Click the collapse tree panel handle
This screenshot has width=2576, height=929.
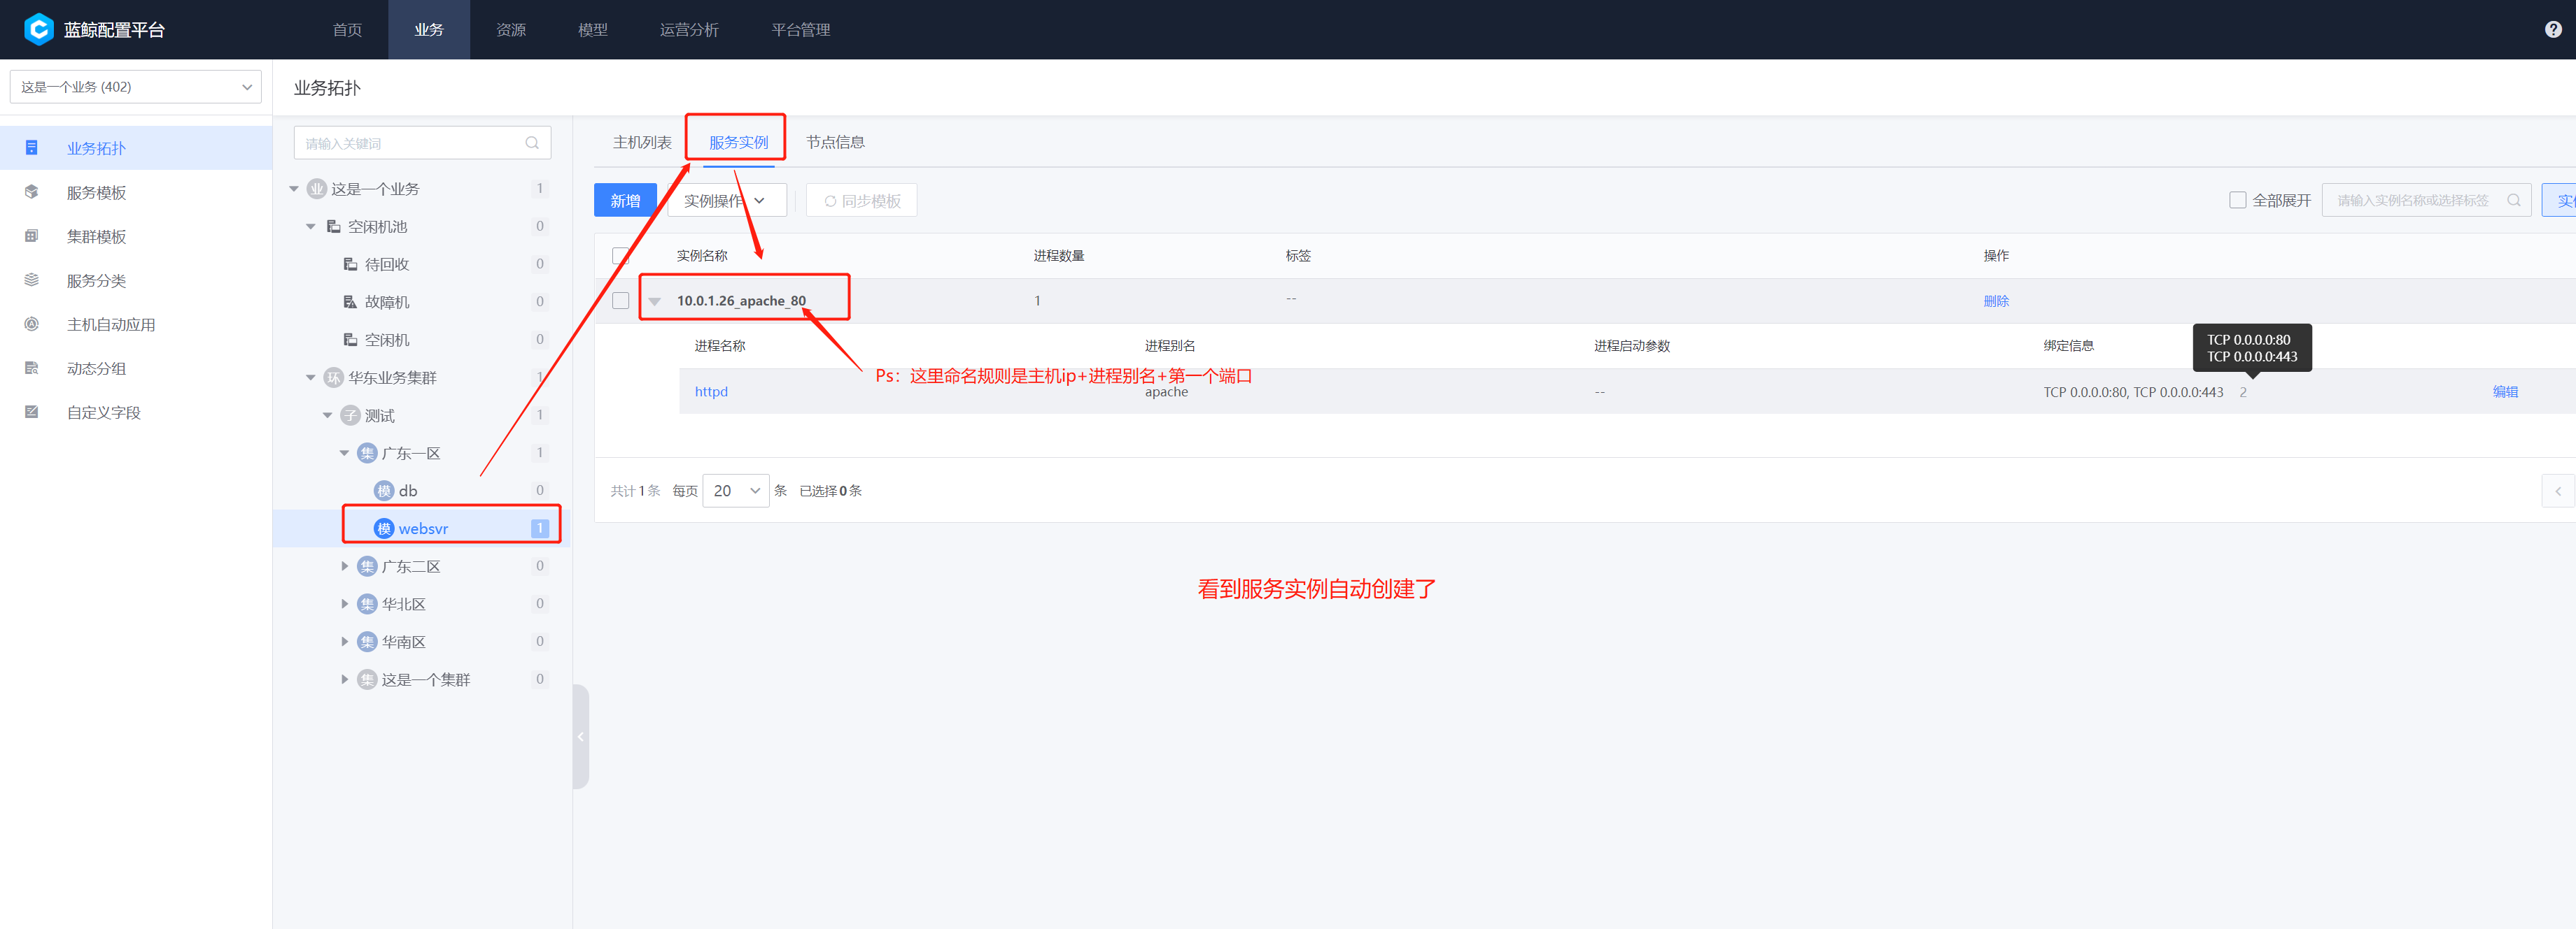[x=580, y=736]
